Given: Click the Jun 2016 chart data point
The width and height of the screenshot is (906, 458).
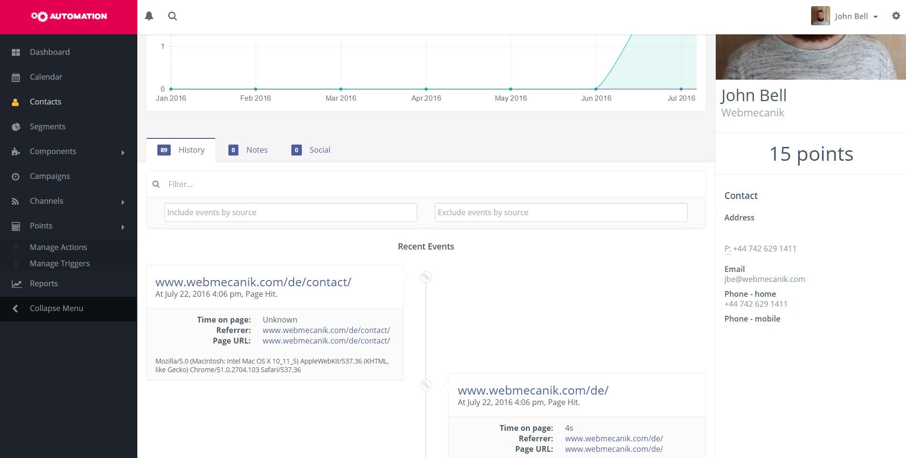Looking at the screenshot, I should tap(596, 89).
